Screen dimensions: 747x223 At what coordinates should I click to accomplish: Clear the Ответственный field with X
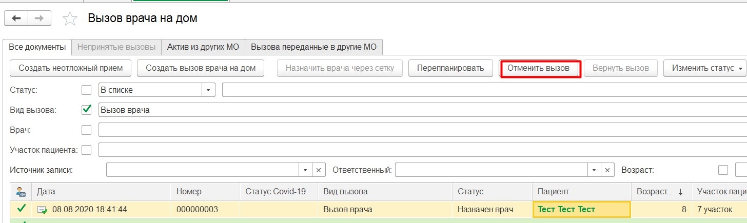pyautogui.click(x=607, y=170)
